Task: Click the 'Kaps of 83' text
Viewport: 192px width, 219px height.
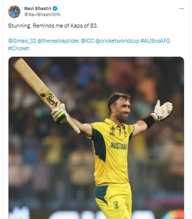Action: tap(84, 26)
